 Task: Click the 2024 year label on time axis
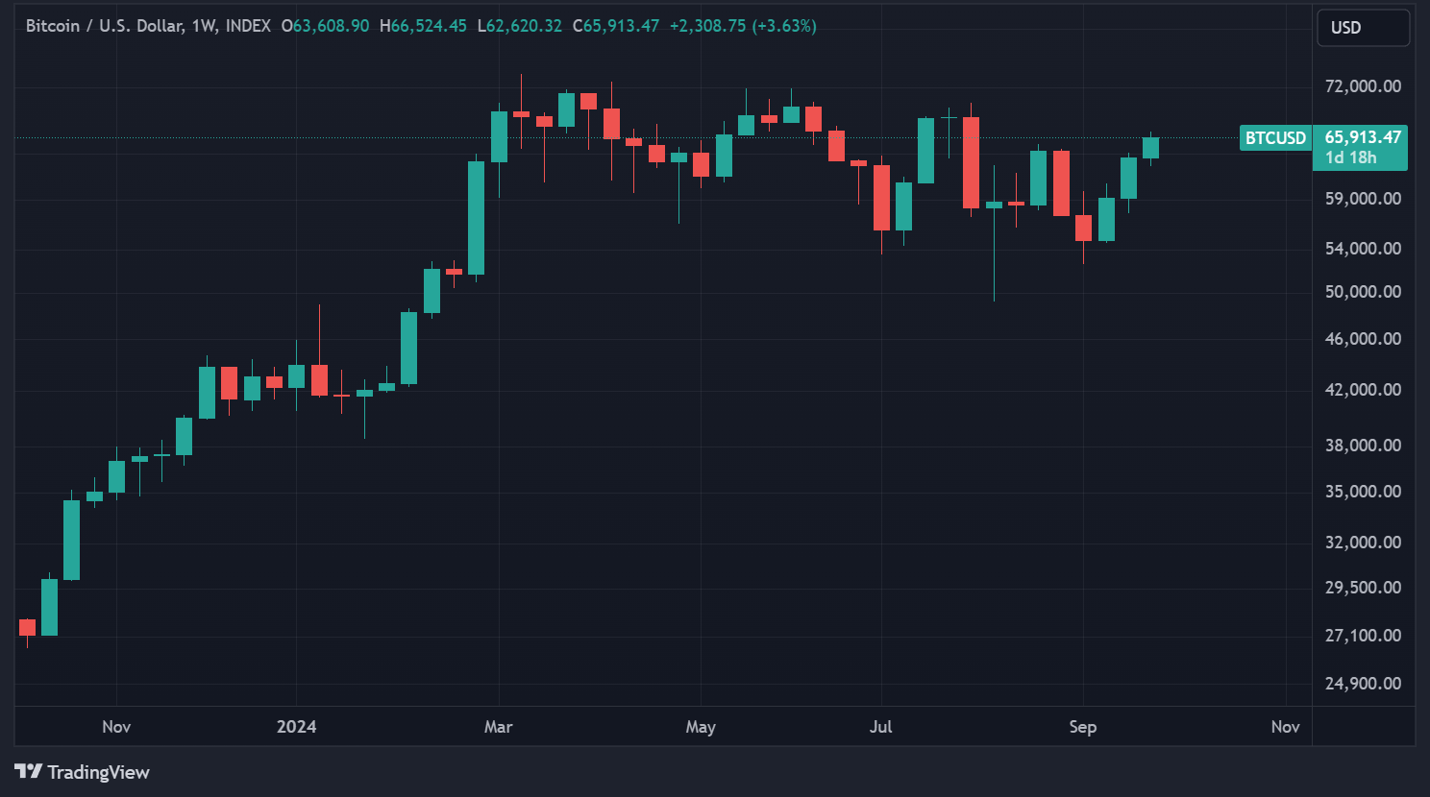tap(296, 727)
